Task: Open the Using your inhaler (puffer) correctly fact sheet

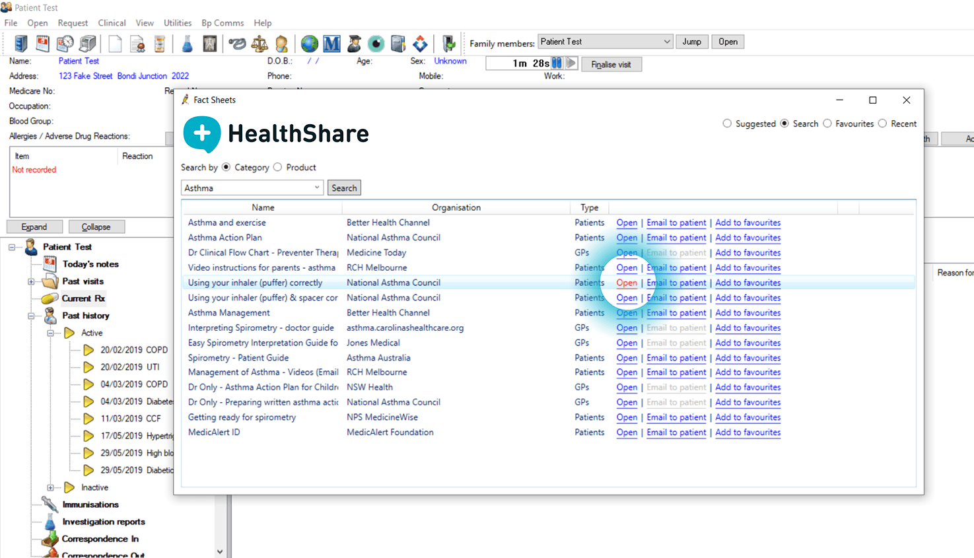Action: pos(626,283)
